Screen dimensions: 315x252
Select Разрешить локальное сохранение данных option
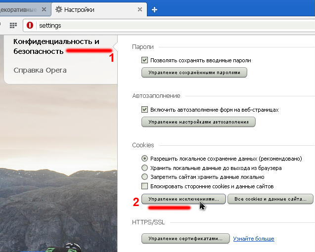(x=145, y=159)
